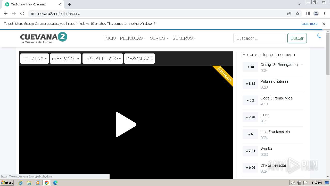This screenshot has height=186, width=330.
Task: Open Wonka movie
Action: (x=266, y=149)
